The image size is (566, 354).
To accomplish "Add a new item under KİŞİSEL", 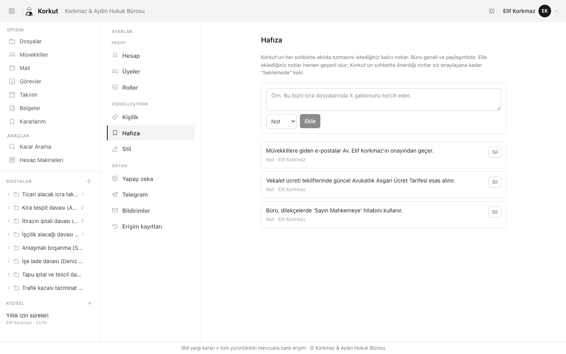I will tap(90, 303).
